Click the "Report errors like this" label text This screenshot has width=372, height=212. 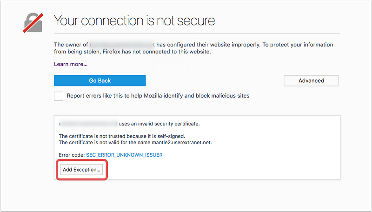coord(158,96)
